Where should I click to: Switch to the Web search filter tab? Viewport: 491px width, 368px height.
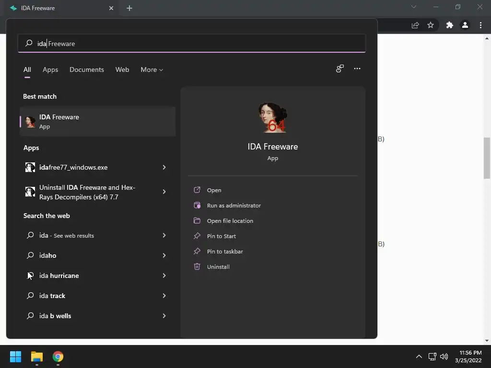tap(122, 70)
